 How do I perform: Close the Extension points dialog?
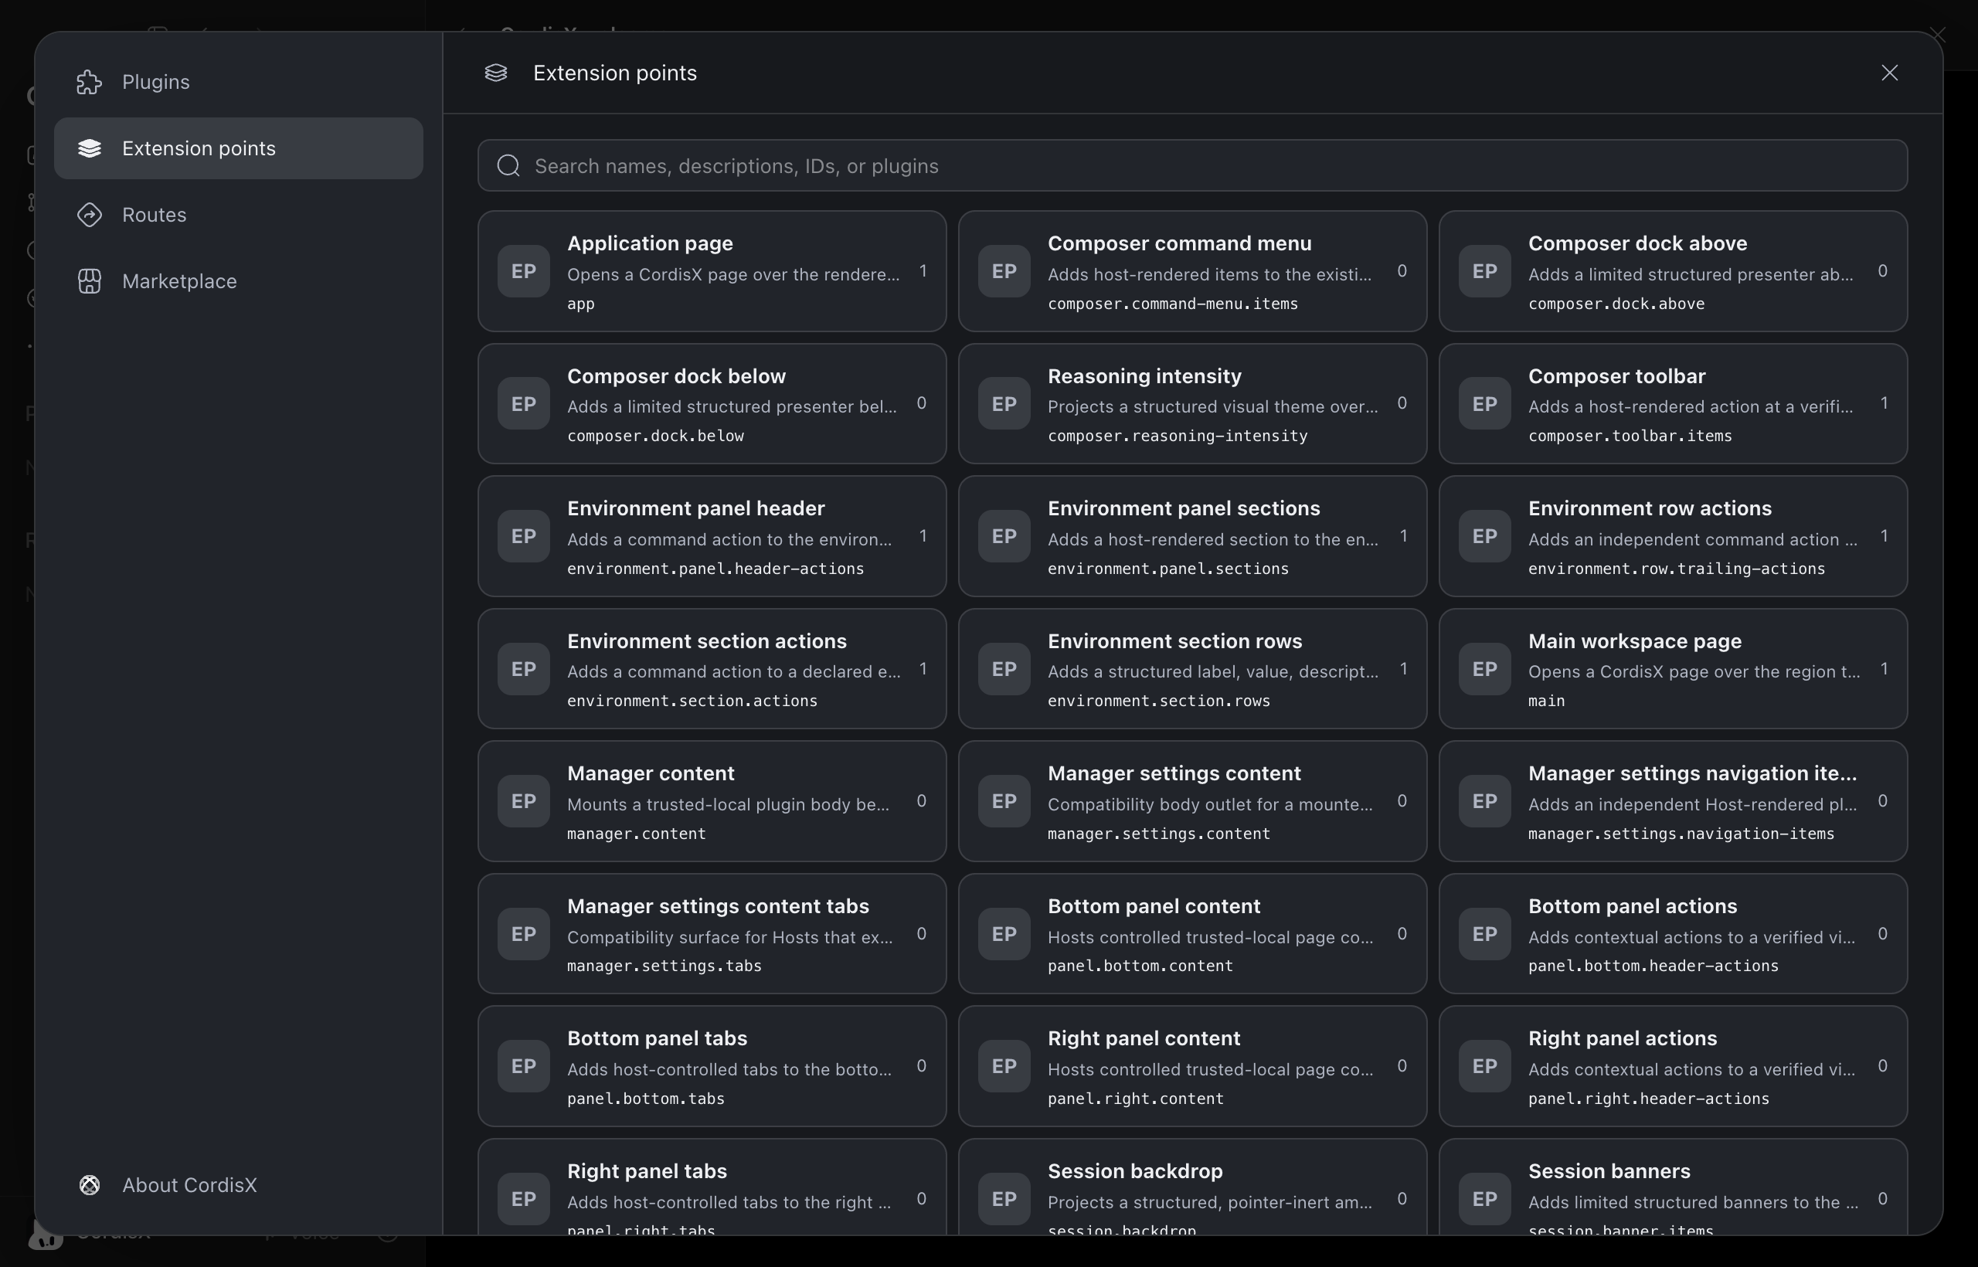1889,73
